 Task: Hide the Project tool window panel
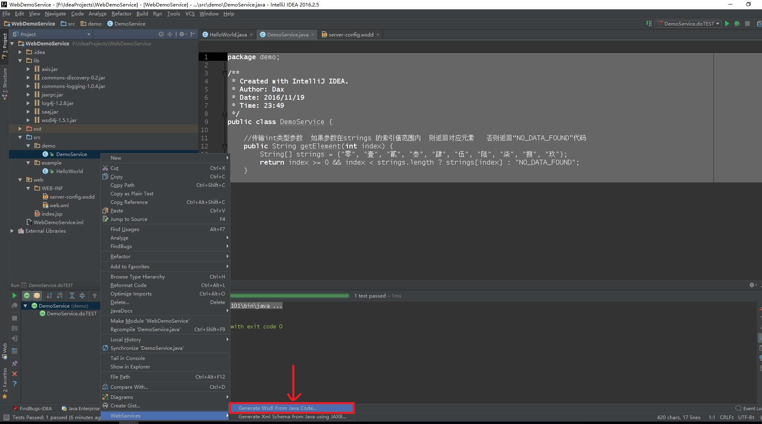point(193,34)
